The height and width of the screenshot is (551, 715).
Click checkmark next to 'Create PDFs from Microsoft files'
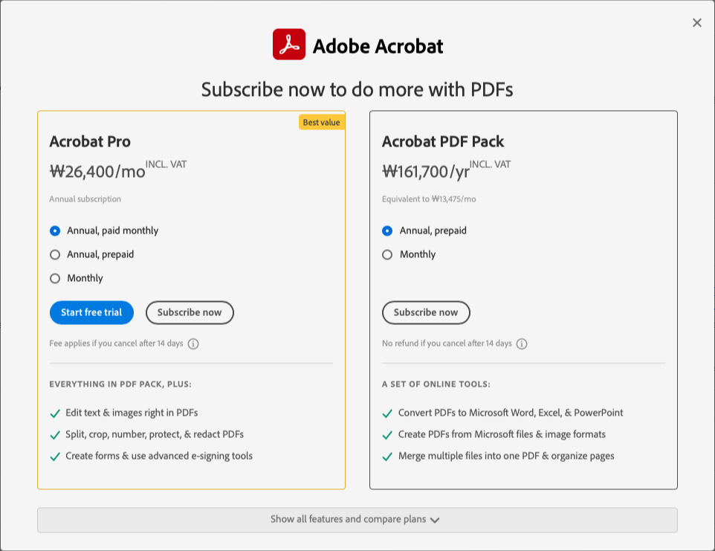click(x=387, y=435)
